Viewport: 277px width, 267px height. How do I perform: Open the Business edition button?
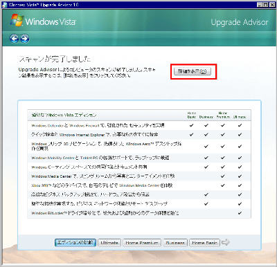pos(175,243)
